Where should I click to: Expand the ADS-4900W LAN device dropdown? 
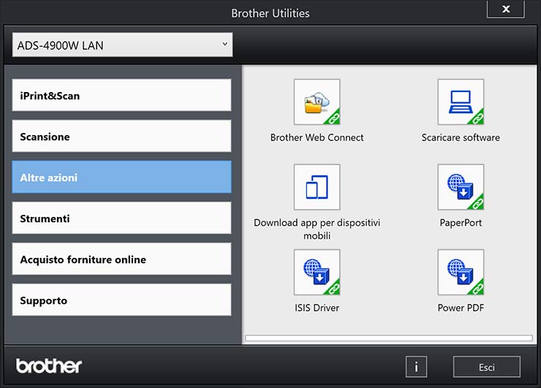click(x=122, y=45)
